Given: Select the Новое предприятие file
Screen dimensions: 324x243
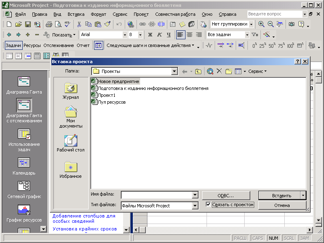Looking at the screenshot, I should tap(115, 81).
